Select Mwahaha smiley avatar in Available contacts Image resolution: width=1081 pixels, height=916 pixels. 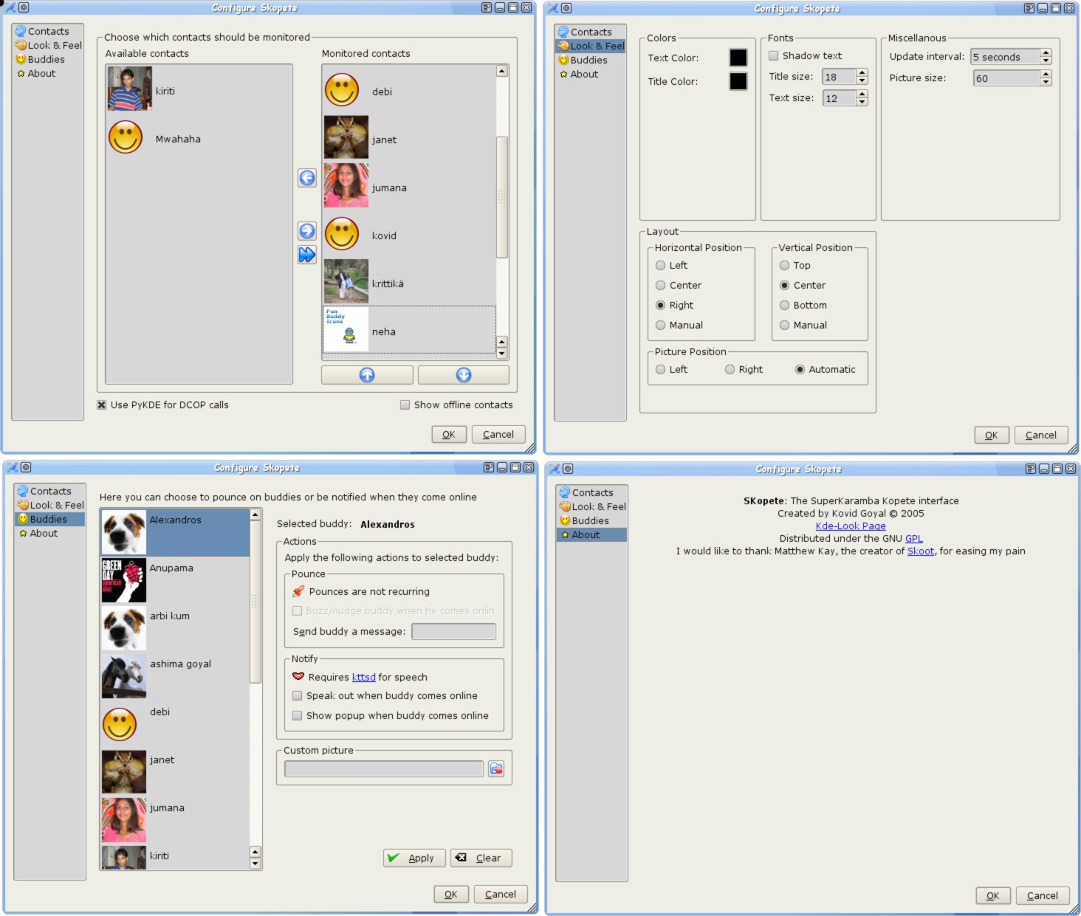126,137
